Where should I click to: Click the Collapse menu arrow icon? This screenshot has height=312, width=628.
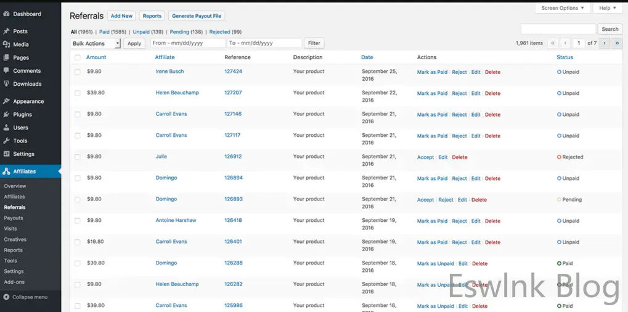point(6,297)
